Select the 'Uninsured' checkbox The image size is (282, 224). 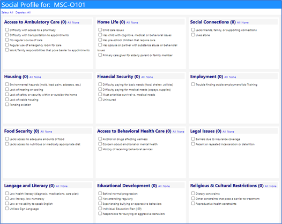click(x=100, y=99)
